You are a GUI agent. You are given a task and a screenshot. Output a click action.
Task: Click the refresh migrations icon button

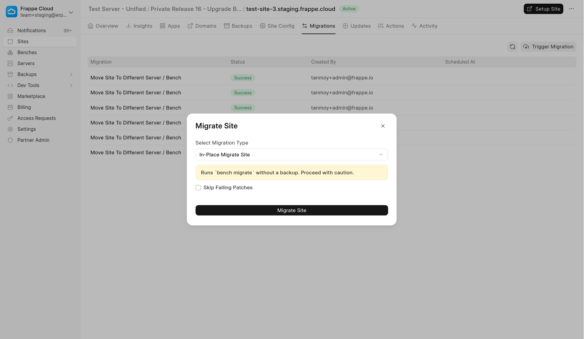pyautogui.click(x=512, y=47)
